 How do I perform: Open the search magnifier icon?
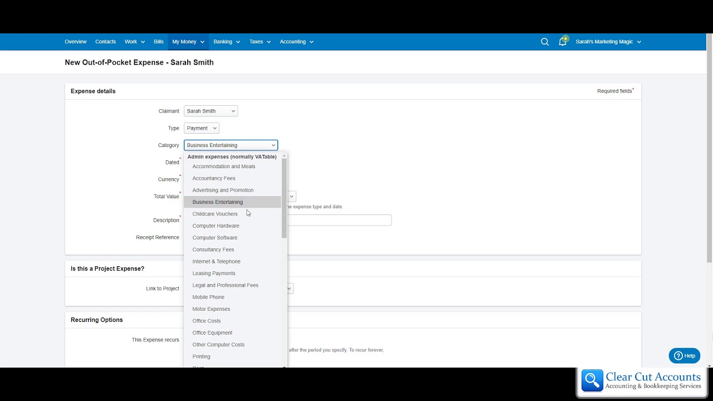click(545, 42)
